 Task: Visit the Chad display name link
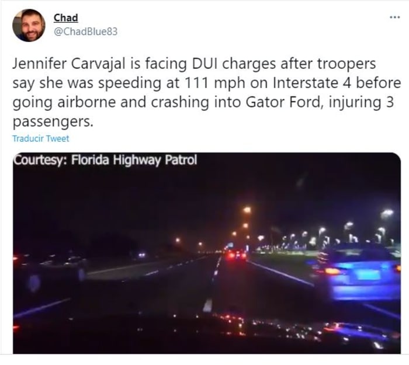[x=65, y=18]
